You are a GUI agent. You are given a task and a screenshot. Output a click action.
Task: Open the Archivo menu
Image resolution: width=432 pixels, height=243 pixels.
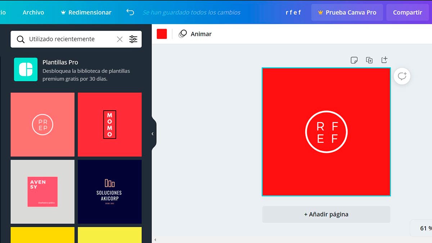pos(33,12)
